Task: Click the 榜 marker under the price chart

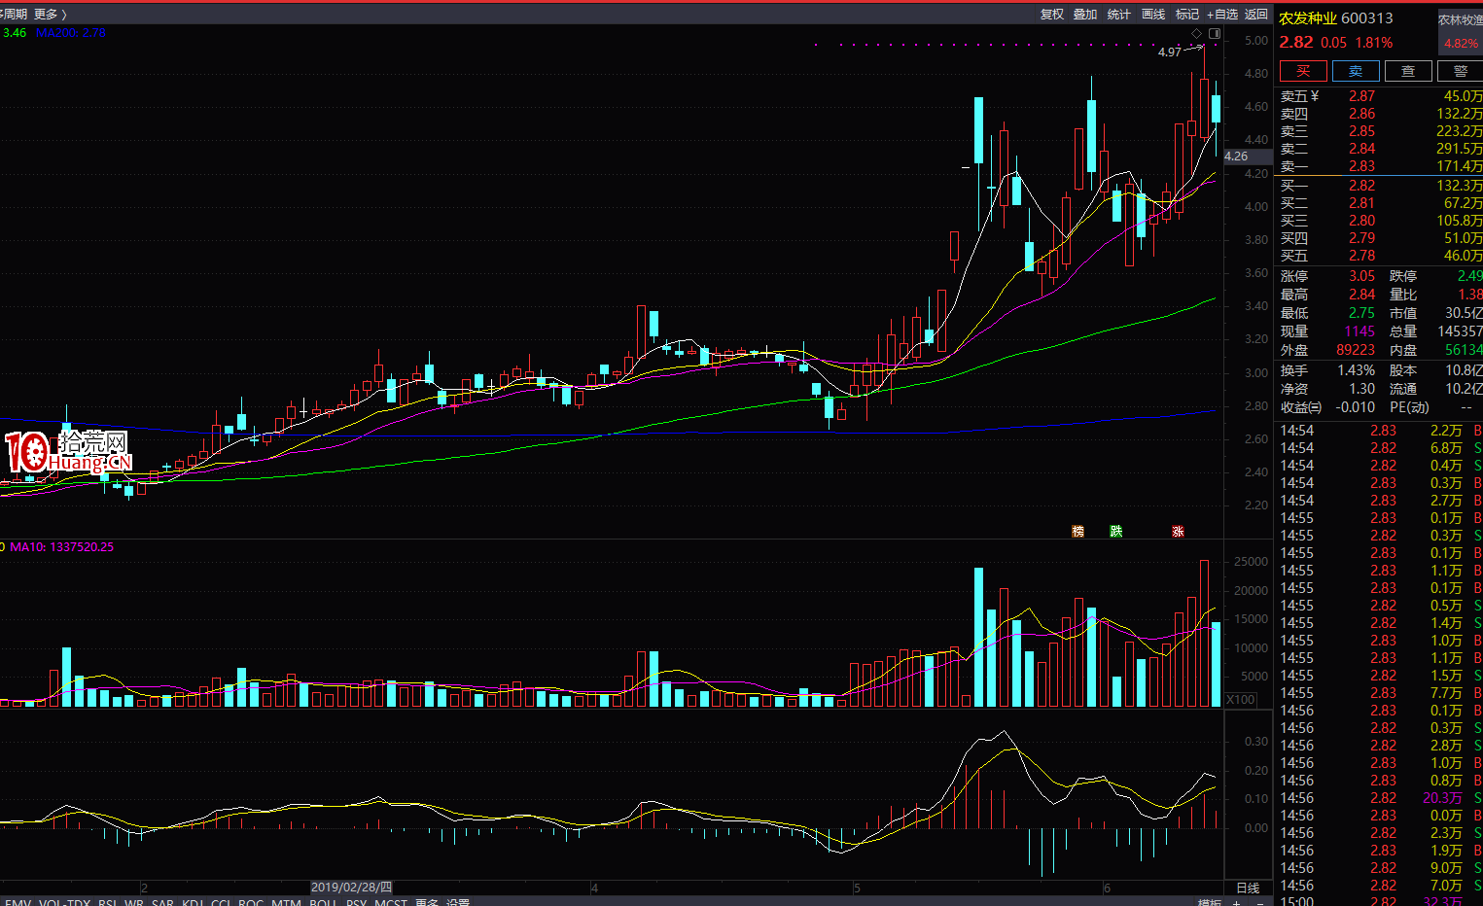Action: pos(1077,531)
